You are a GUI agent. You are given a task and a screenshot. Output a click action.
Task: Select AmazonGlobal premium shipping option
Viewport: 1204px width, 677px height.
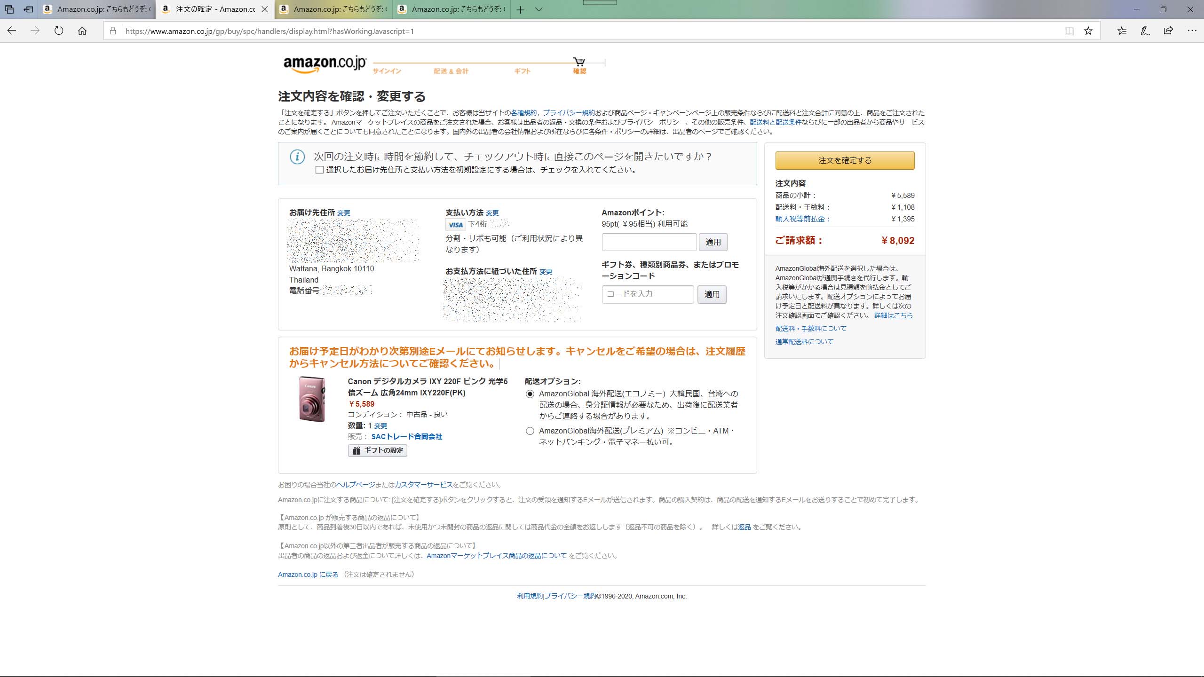(x=530, y=431)
